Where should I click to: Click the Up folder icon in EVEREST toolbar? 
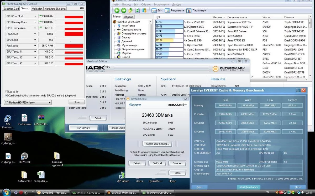click(130, 10)
